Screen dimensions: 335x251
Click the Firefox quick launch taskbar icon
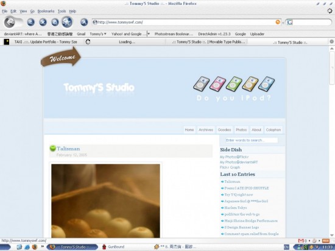click(x=35, y=247)
